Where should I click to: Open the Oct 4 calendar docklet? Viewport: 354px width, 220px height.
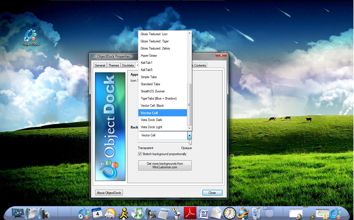97,213
